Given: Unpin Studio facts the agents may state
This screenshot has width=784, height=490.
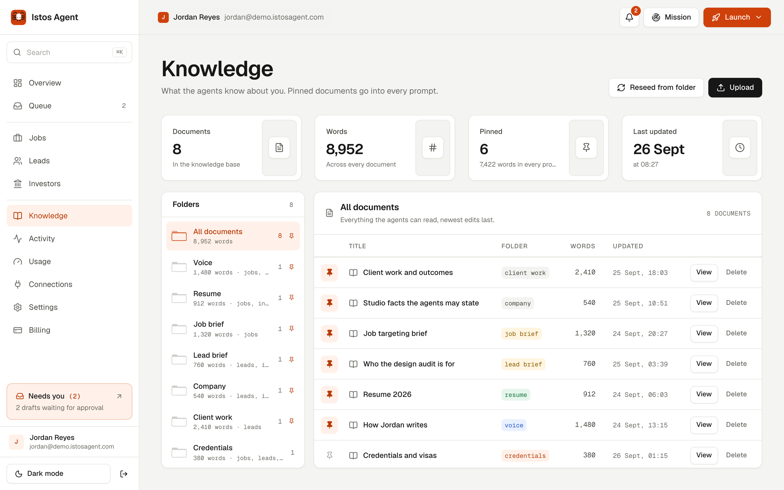Looking at the screenshot, I should [x=329, y=303].
